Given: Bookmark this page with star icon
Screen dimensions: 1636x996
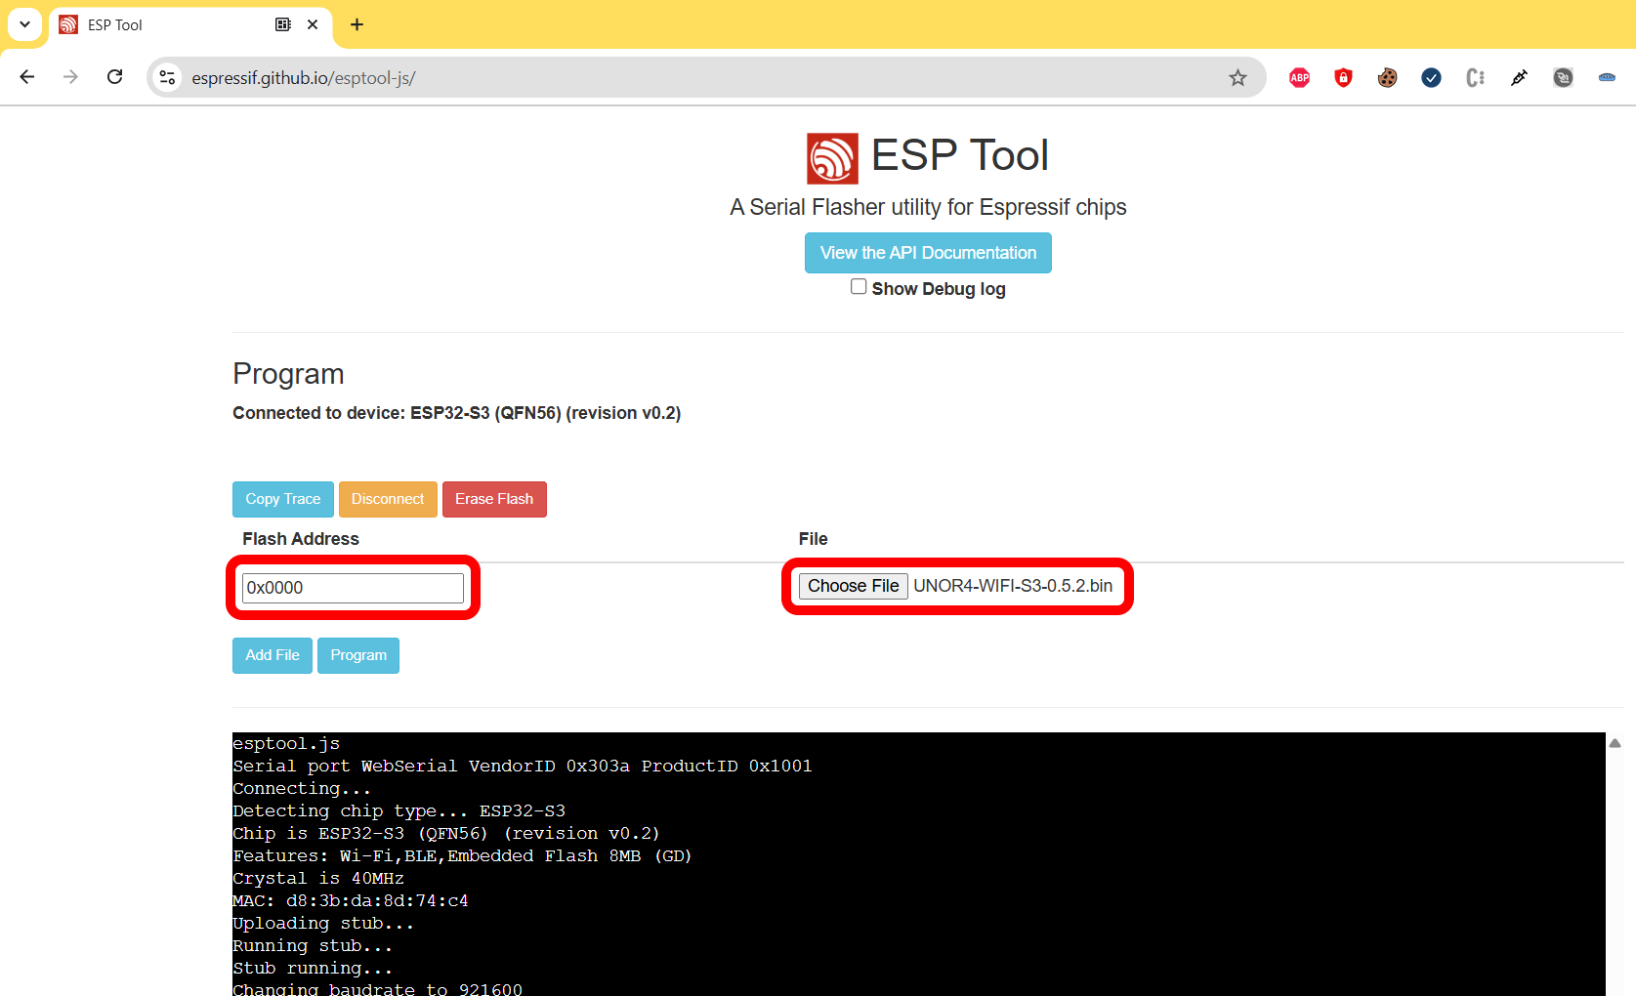Looking at the screenshot, I should 1237,78.
